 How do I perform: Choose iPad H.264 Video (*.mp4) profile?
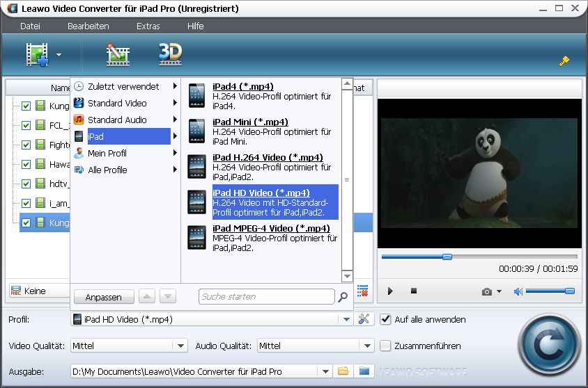pyautogui.click(x=268, y=158)
